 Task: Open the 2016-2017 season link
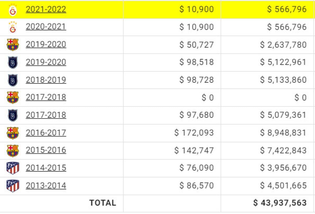point(46,133)
